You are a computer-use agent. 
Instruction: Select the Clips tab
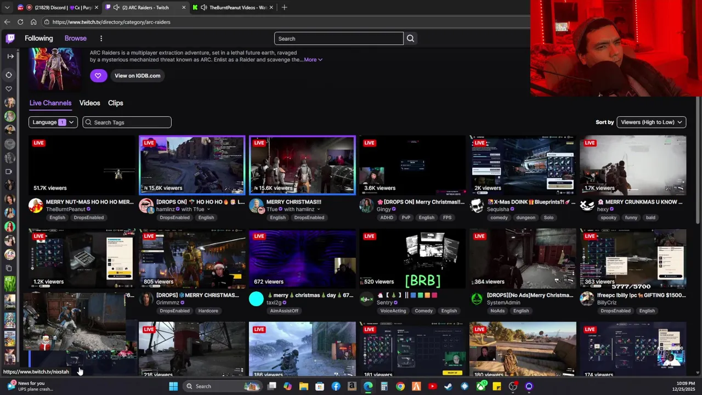pyautogui.click(x=115, y=103)
